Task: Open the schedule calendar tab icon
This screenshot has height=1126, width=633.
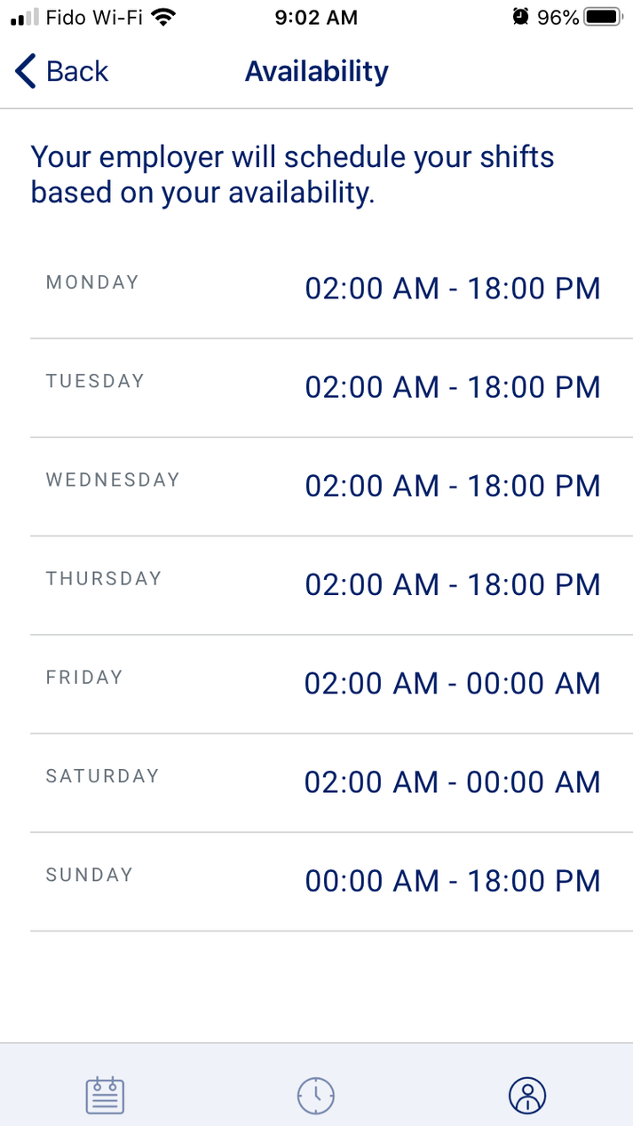Action: (104, 1095)
